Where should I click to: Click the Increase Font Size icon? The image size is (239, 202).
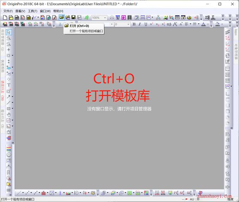point(175,24)
